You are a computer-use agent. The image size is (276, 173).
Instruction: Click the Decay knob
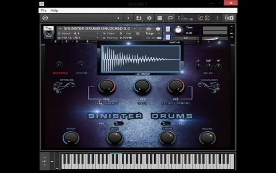(x=115, y=138)
